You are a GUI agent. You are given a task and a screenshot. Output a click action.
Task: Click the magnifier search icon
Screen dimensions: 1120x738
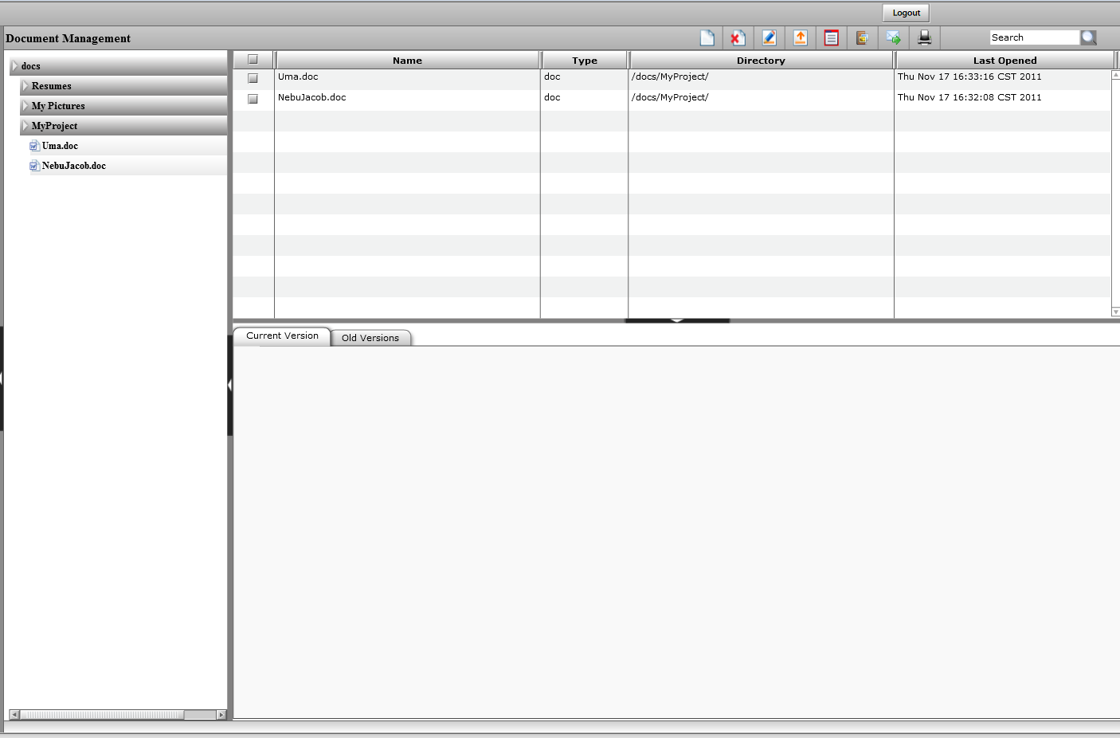pos(1088,37)
